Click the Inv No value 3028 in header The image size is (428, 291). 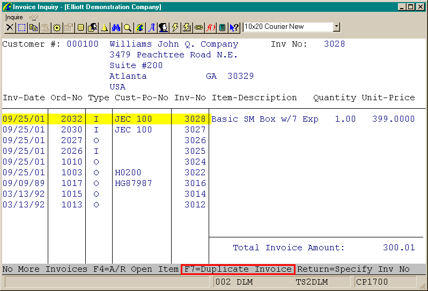334,44
